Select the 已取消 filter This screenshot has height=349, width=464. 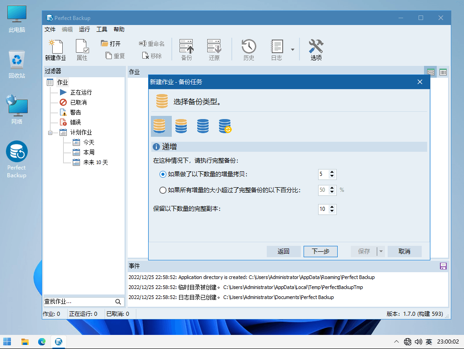coord(79,102)
